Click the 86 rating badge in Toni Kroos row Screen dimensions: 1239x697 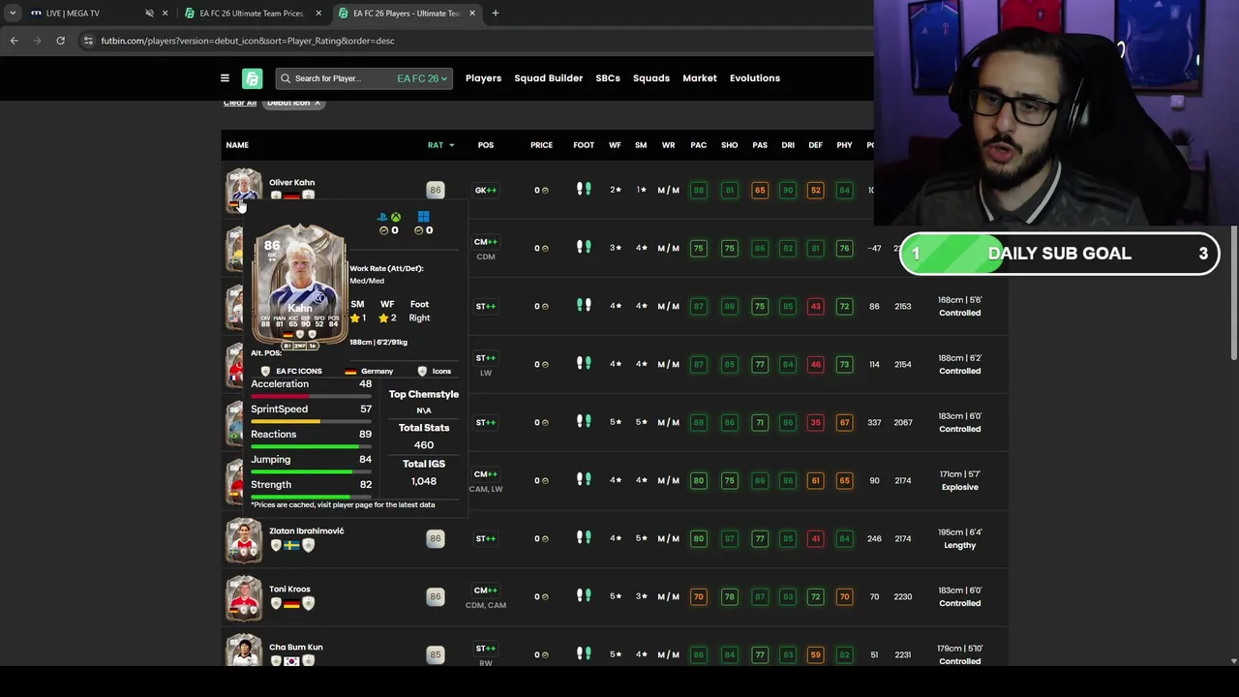pos(435,596)
